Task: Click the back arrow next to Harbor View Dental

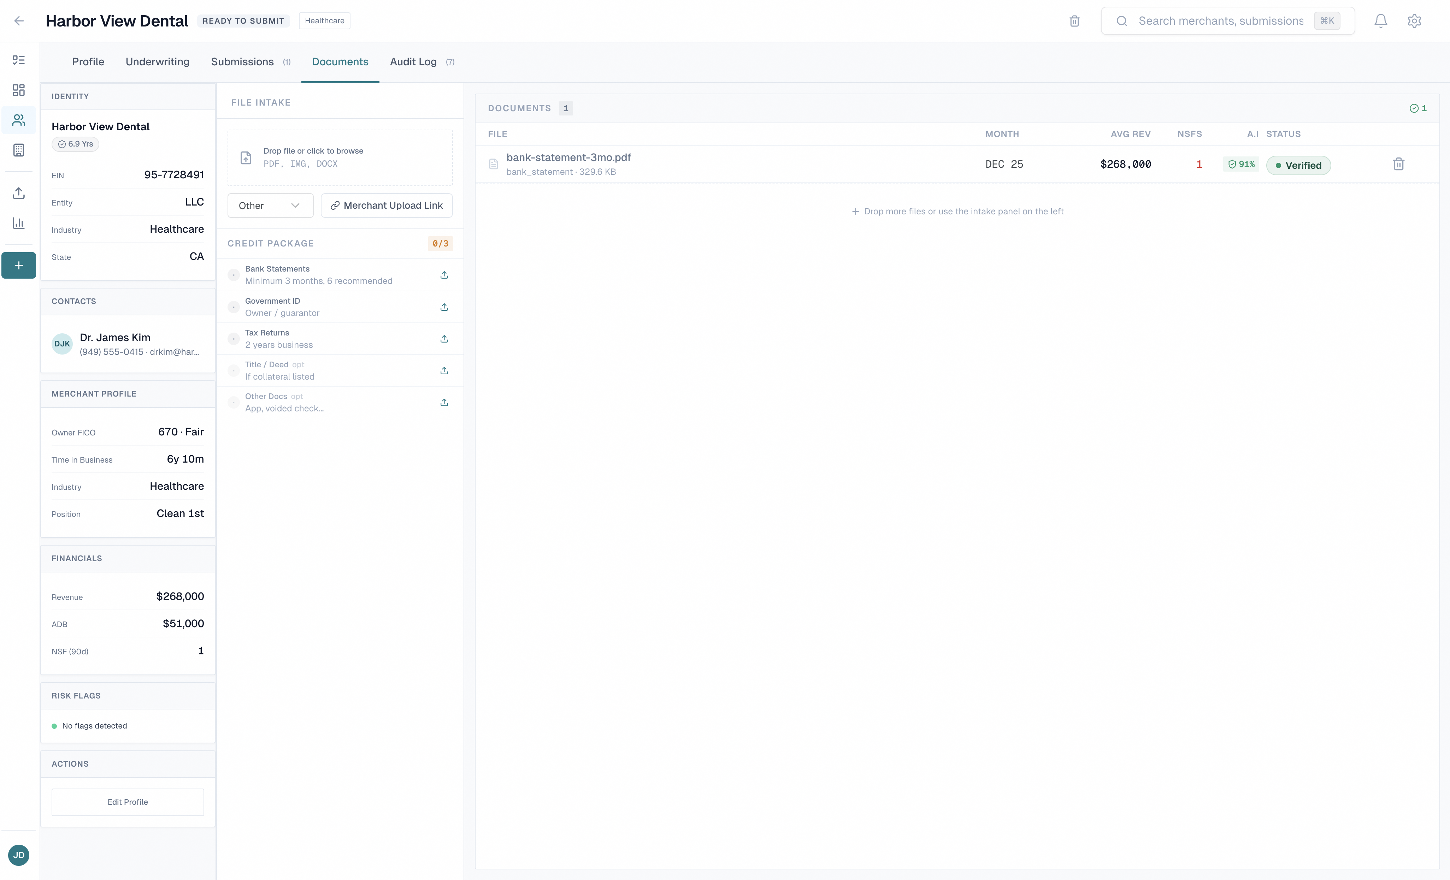Action: (x=19, y=21)
